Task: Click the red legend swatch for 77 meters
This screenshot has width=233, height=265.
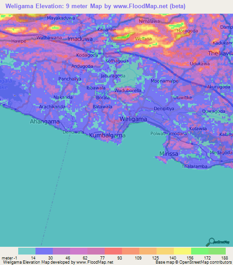Action: 113,251
